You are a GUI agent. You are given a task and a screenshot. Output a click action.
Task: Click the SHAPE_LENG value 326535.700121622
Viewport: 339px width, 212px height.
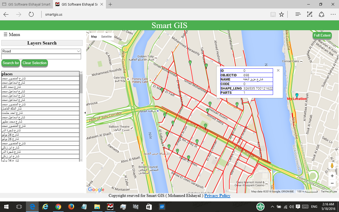tap(258, 88)
